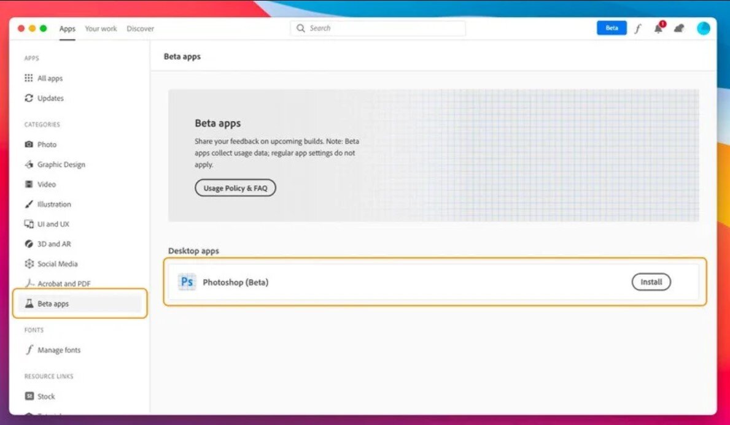Viewport: 730px width, 425px height.
Task: Select the Video film icon
Action: (29, 184)
